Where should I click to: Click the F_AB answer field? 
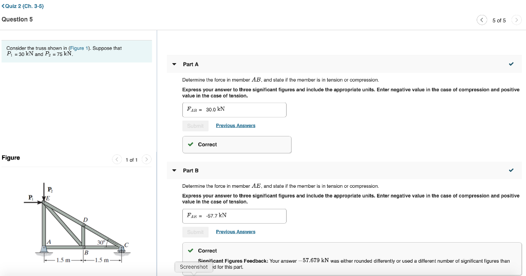pyautogui.click(x=234, y=110)
